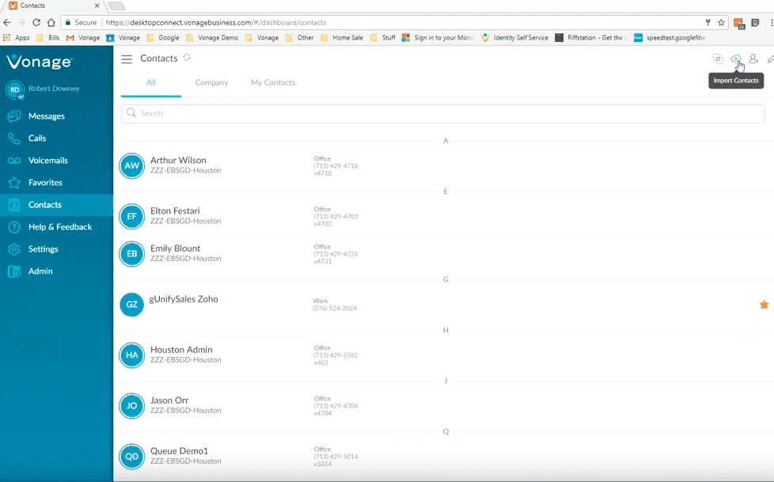Open the Admin section in the sidebar
The height and width of the screenshot is (482, 774).
pos(40,271)
